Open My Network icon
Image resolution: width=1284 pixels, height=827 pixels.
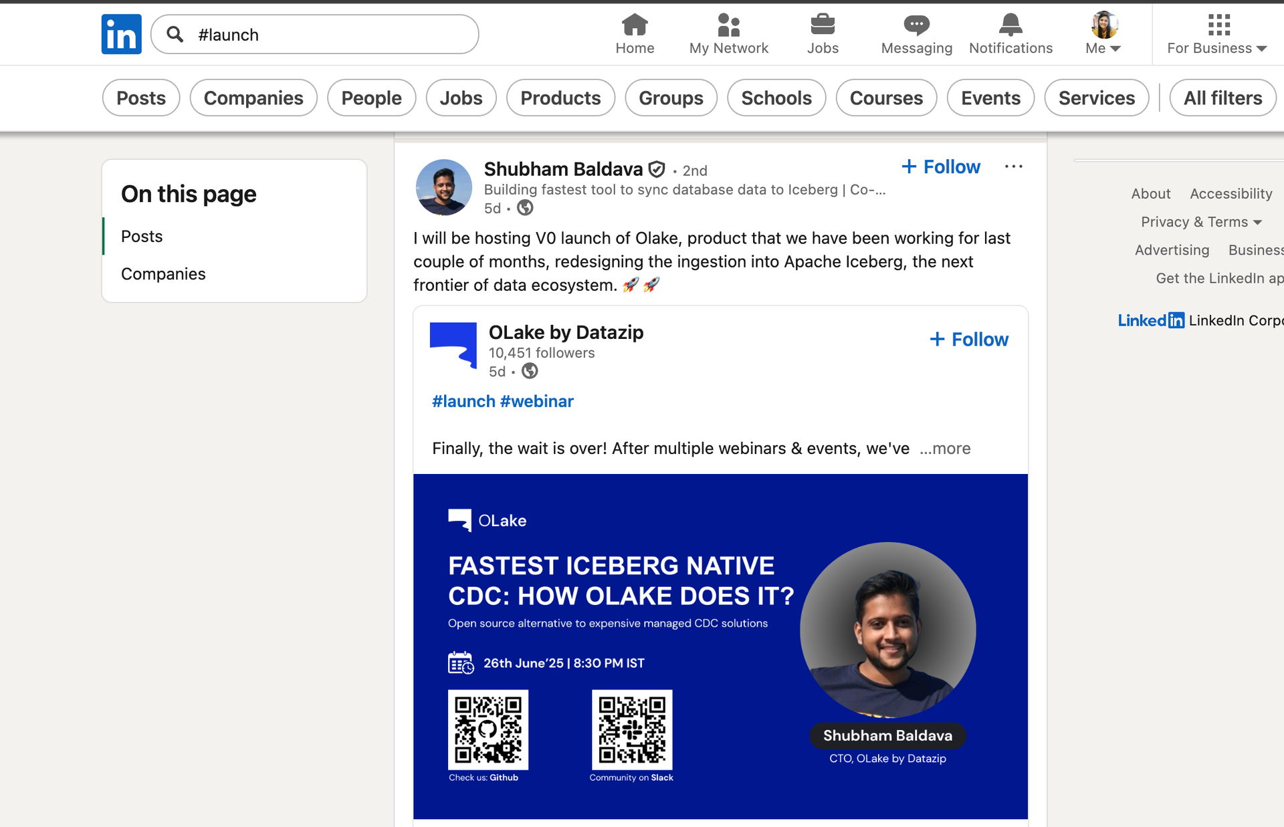[728, 25]
